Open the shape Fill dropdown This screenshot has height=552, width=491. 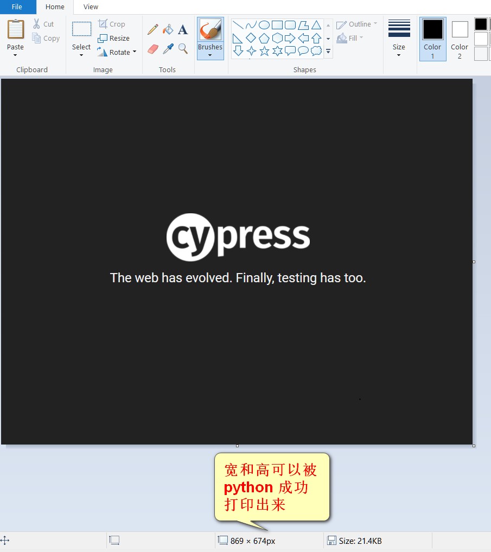[x=350, y=38]
